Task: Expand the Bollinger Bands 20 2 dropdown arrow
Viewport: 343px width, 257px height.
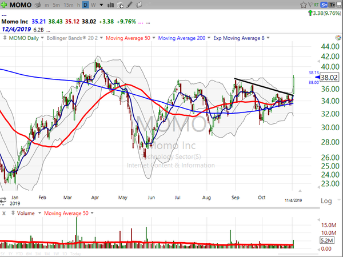Action: (x=101, y=38)
